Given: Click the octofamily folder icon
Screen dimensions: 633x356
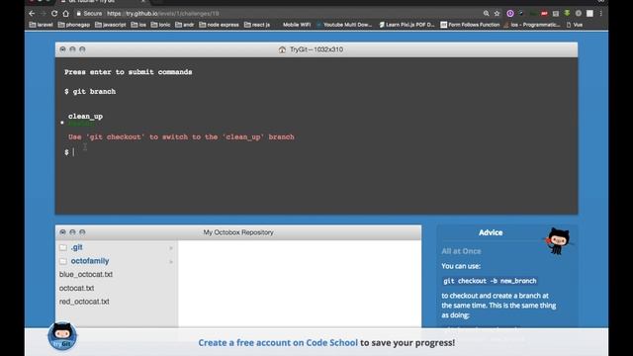Looking at the screenshot, I should pyautogui.click(x=63, y=261).
